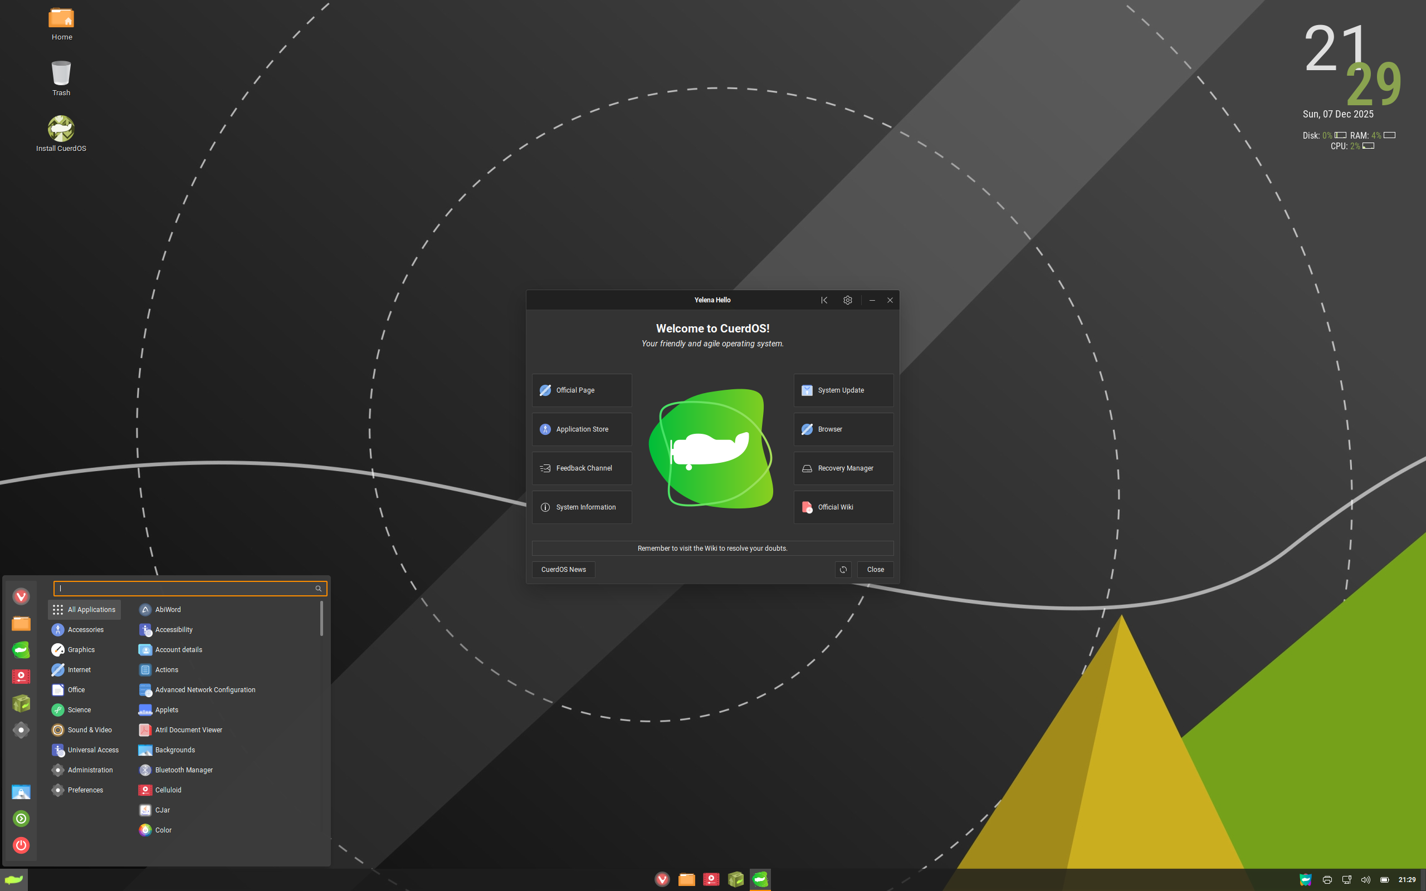Click the application menu search field
This screenshot has width=1426, height=891.
tap(190, 589)
